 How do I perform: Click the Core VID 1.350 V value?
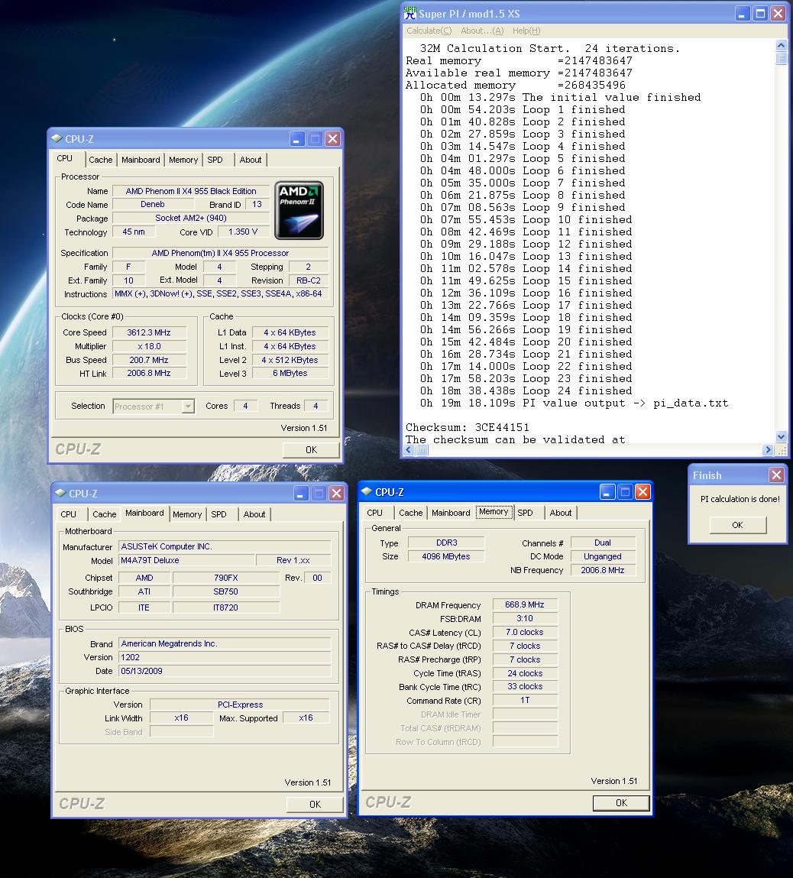point(243,232)
